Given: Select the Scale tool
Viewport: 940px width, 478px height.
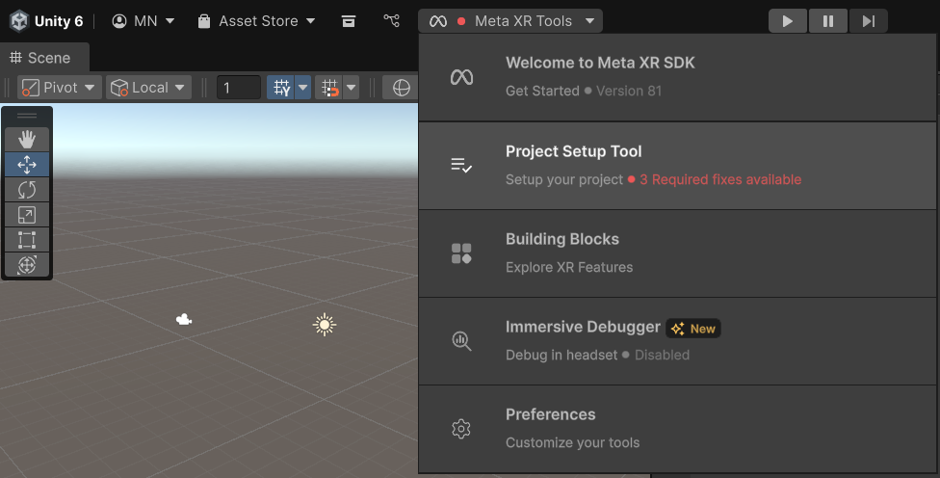Looking at the screenshot, I should [x=27, y=215].
